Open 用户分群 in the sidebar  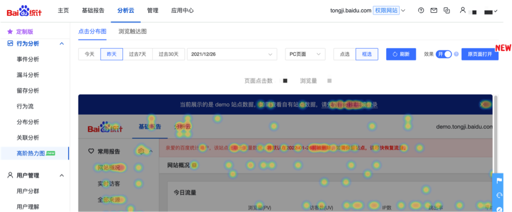(28, 191)
